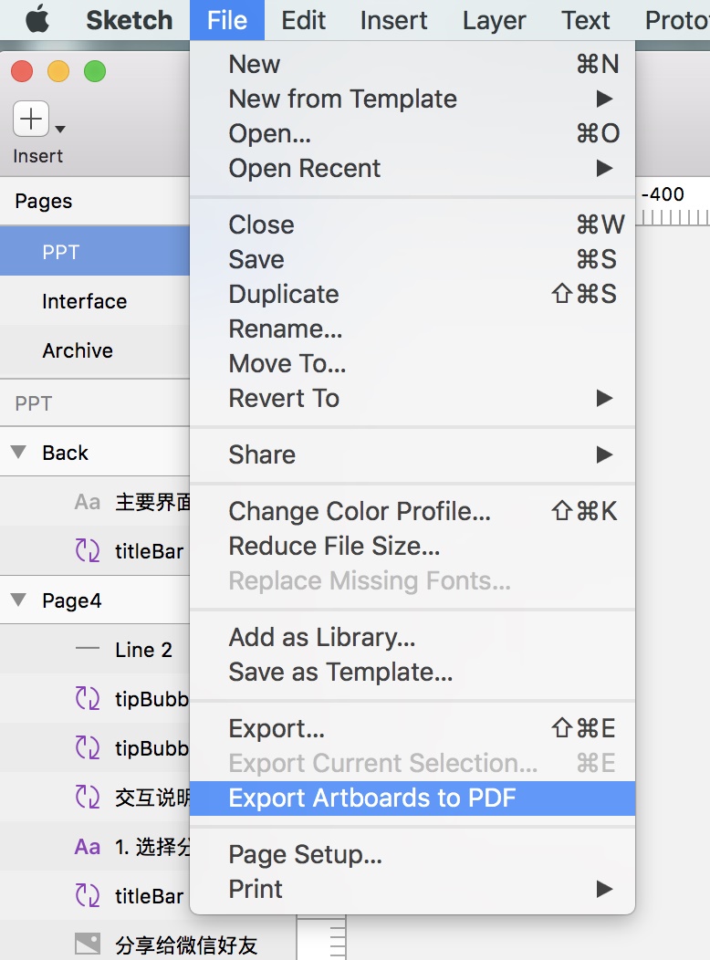Click the Insert plus icon in toolbar
The width and height of the screenshot is (710, 960).
point(31,120)
